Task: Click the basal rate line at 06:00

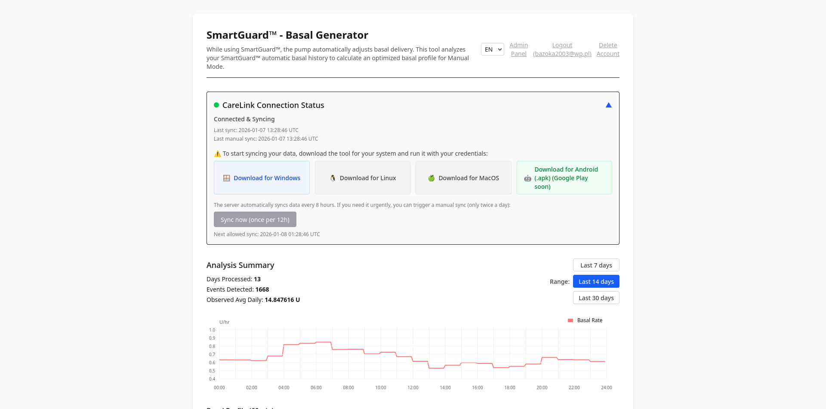Action: pyautogui.click(x=317, y=342)
